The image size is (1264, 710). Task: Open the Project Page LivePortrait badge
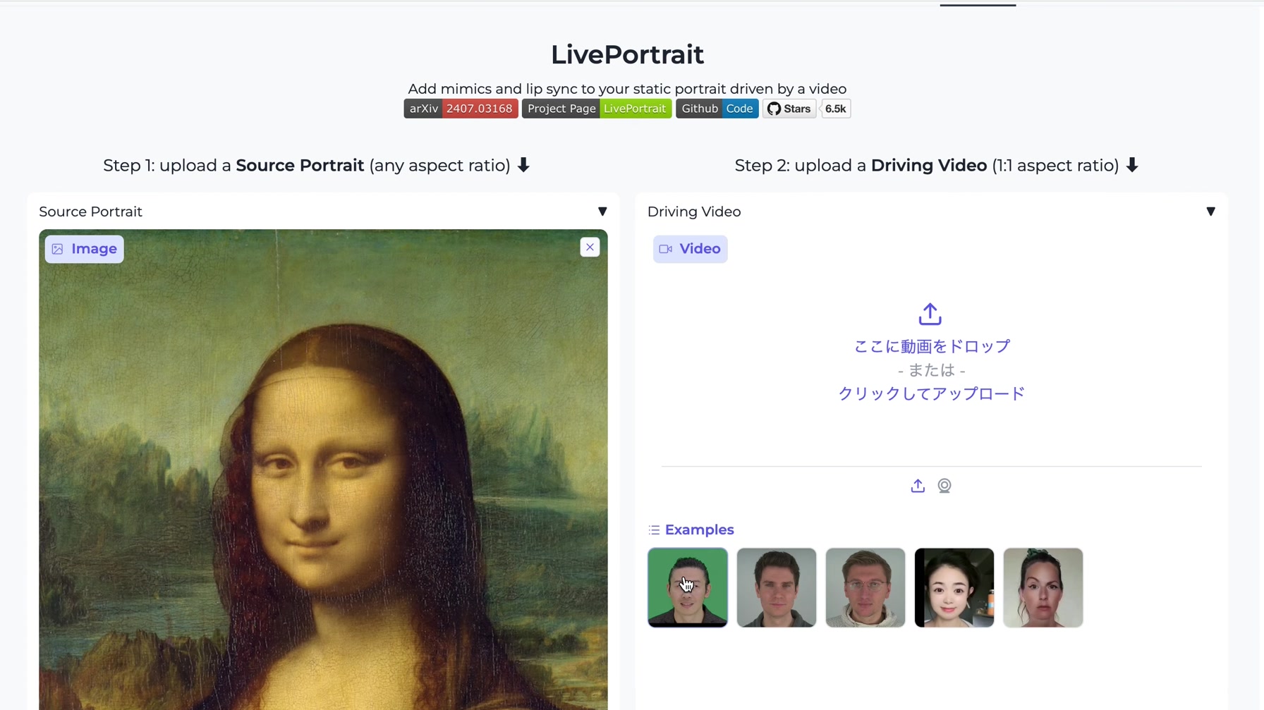[597, 109]
